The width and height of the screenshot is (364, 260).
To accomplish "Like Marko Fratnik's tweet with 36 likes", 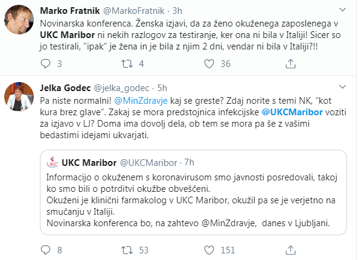I will [x=209, y=63].
